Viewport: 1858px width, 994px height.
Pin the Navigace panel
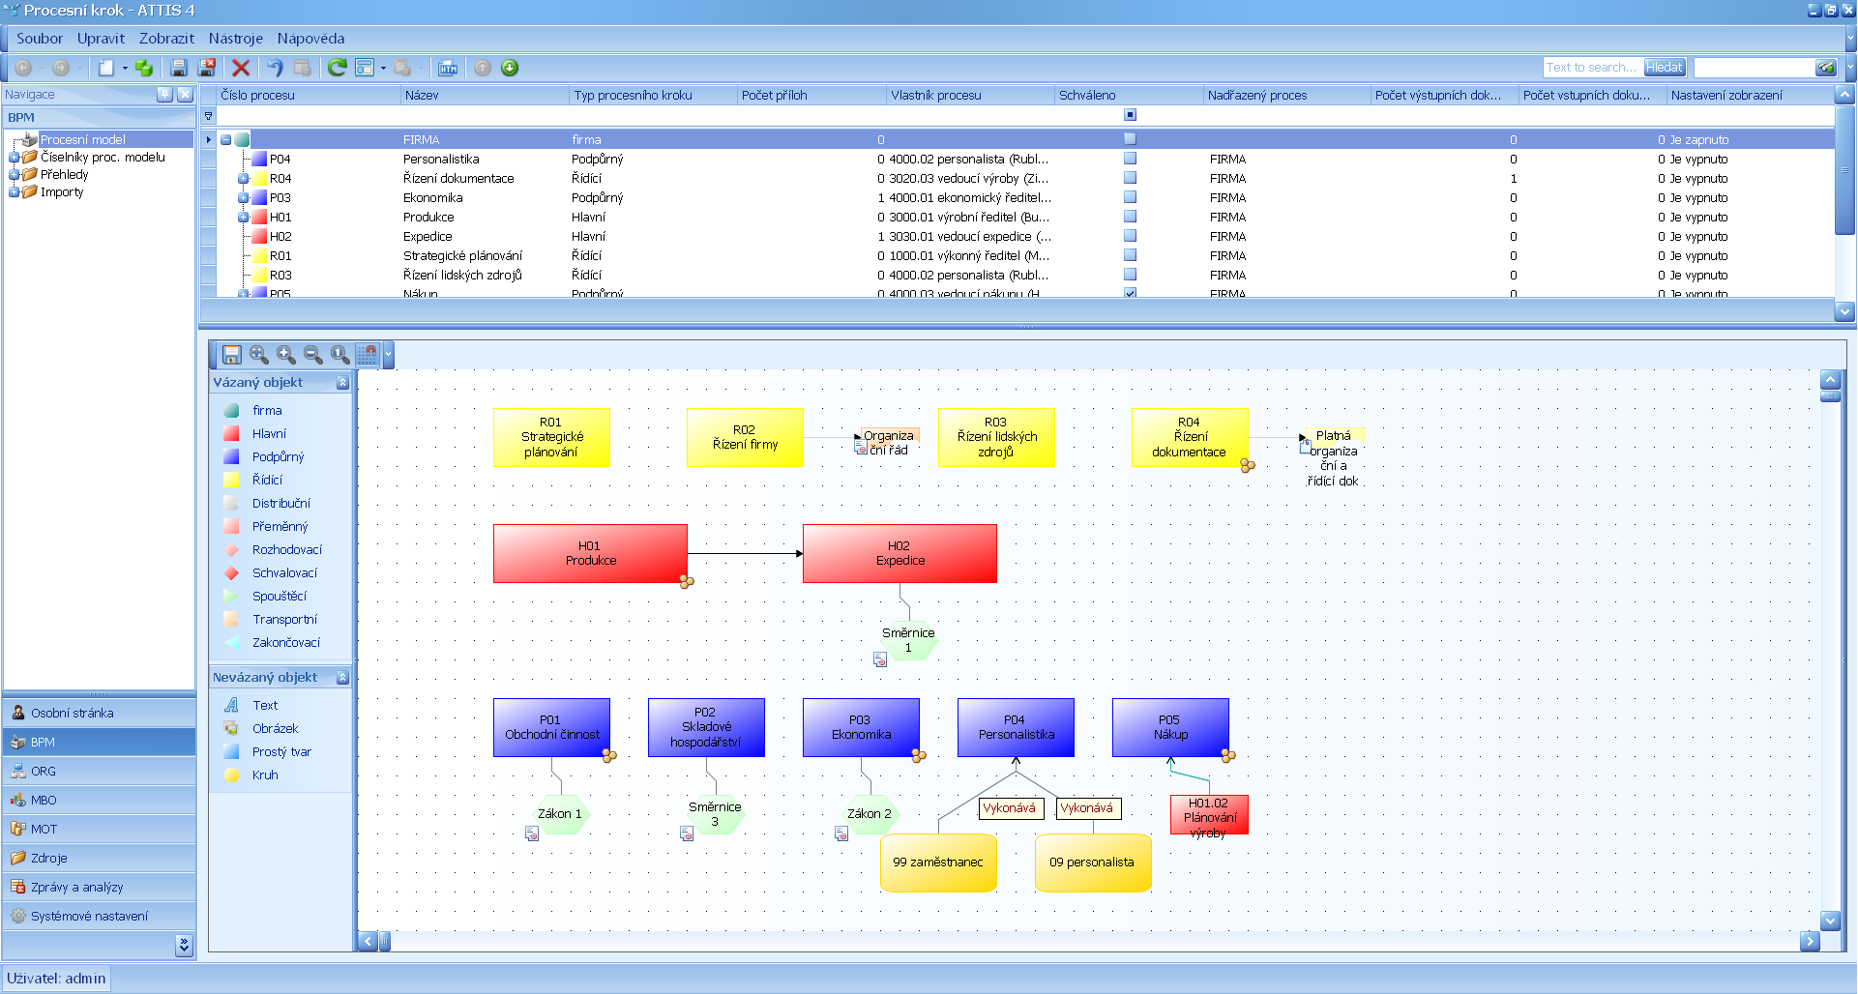[x=164, y=94]
